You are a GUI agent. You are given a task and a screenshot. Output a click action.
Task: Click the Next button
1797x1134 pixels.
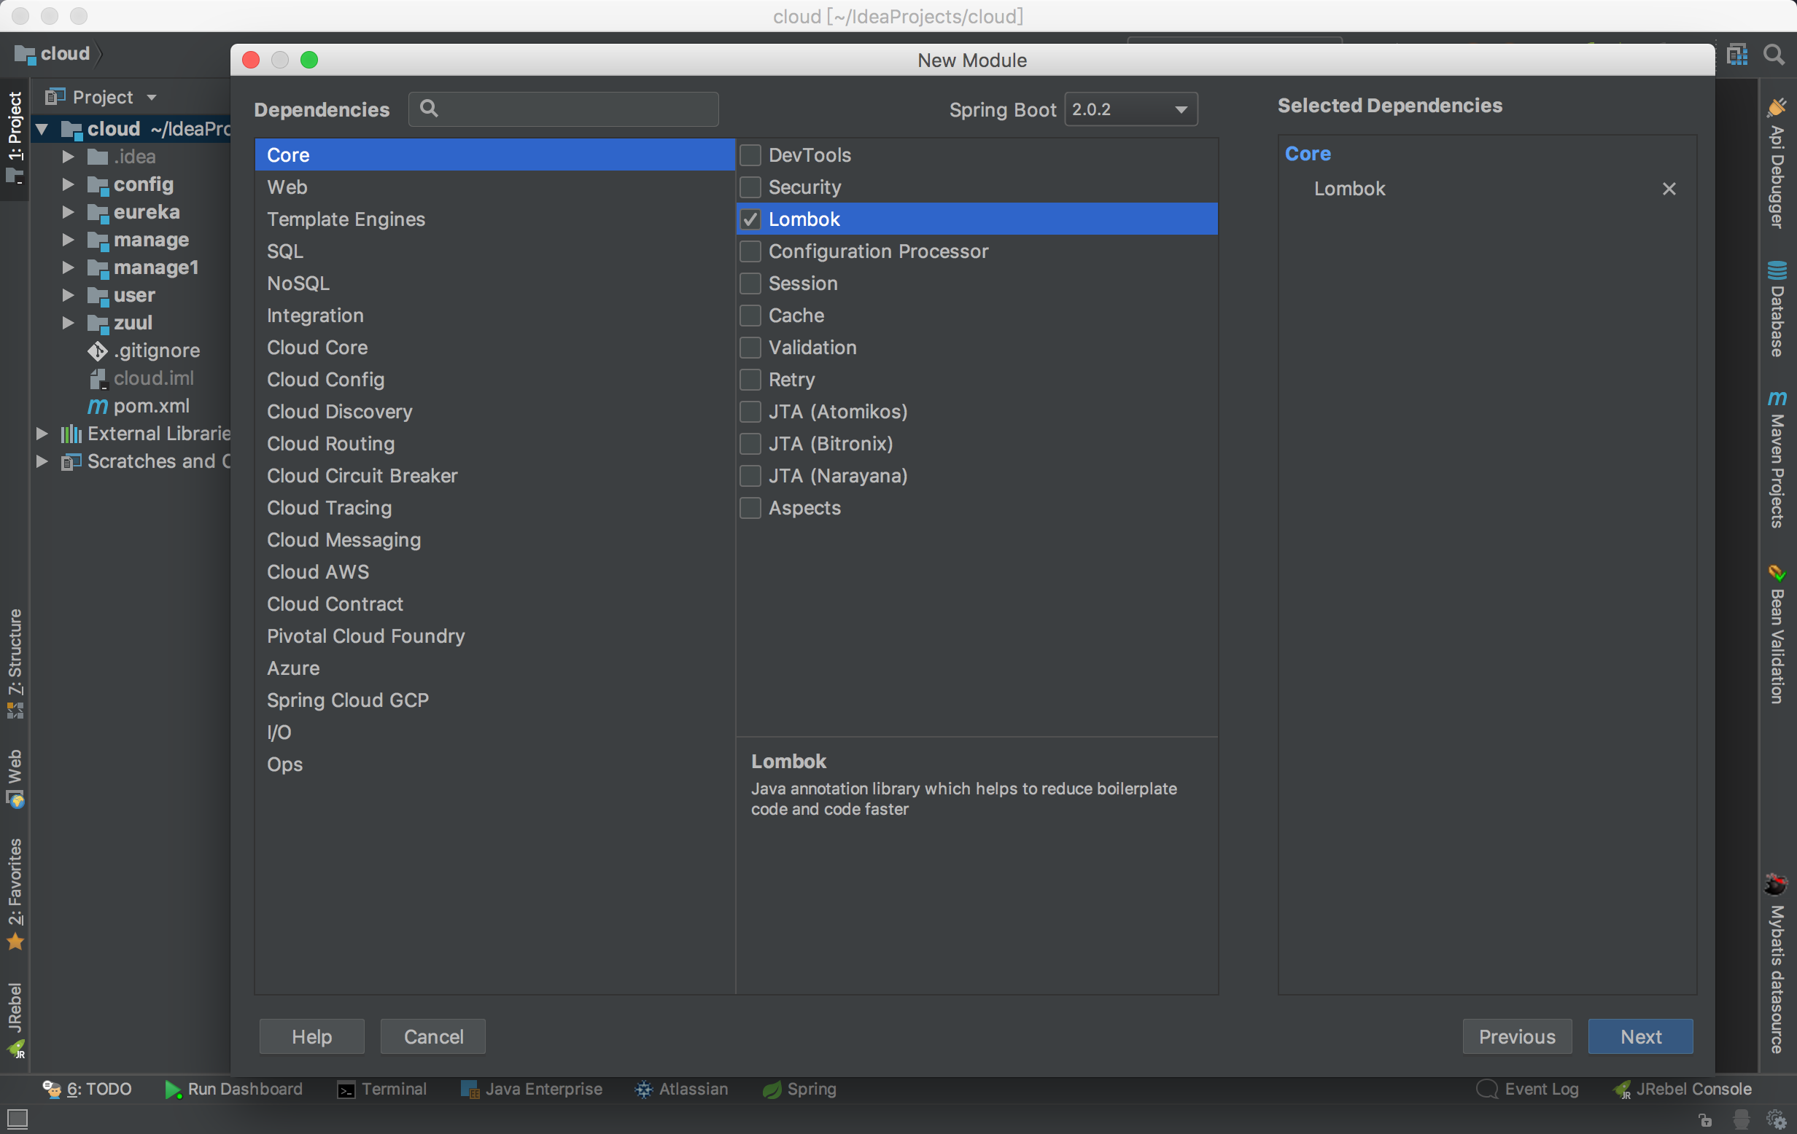coord(1639,1036)
